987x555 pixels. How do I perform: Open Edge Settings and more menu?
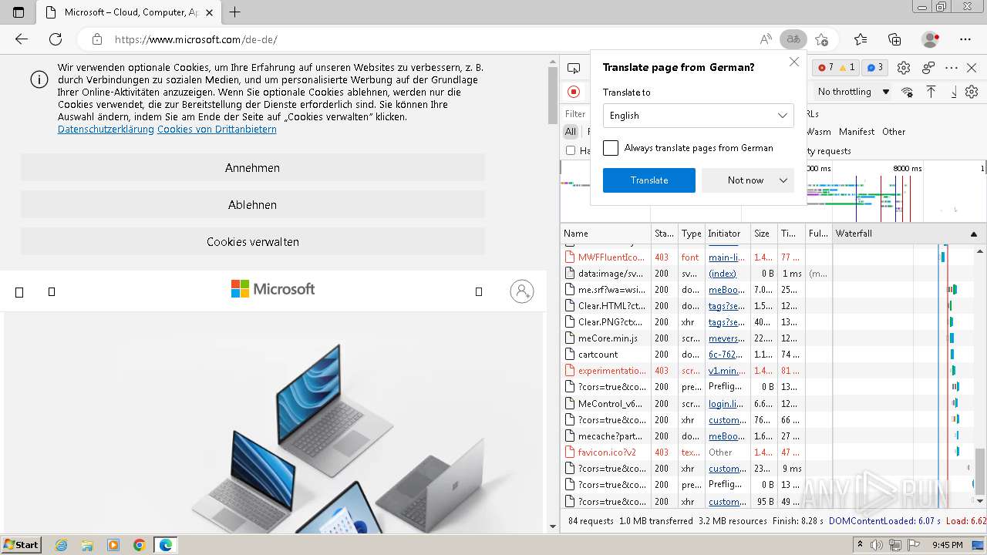(x=965, y=39)
